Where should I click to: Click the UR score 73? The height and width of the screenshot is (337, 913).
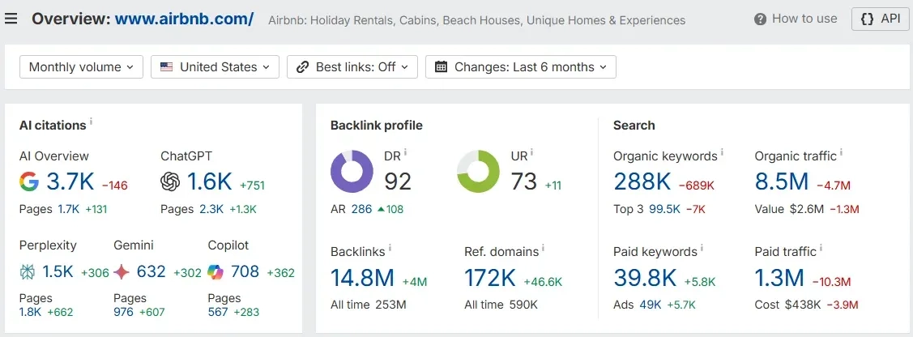click(x=523, y=181)
